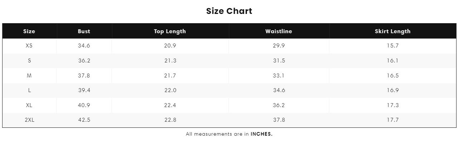Select the 2XL bust value 42.5

click(x=84, y=120)
